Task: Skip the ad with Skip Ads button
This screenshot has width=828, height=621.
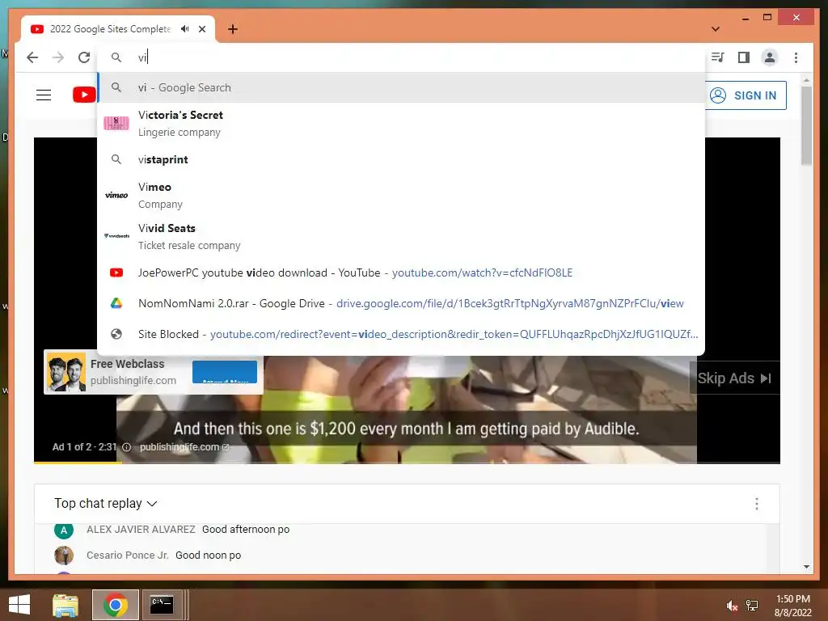Action: [x=734, y=378]
